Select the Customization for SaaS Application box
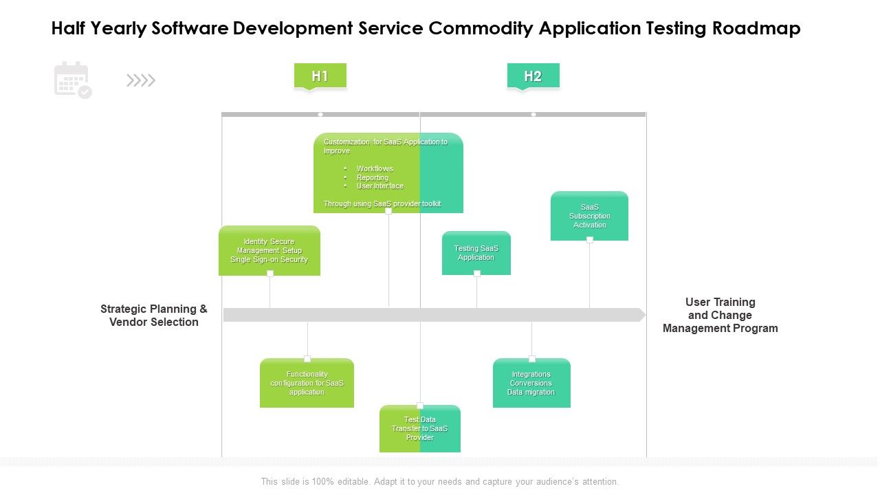 (x=388, y=173)
